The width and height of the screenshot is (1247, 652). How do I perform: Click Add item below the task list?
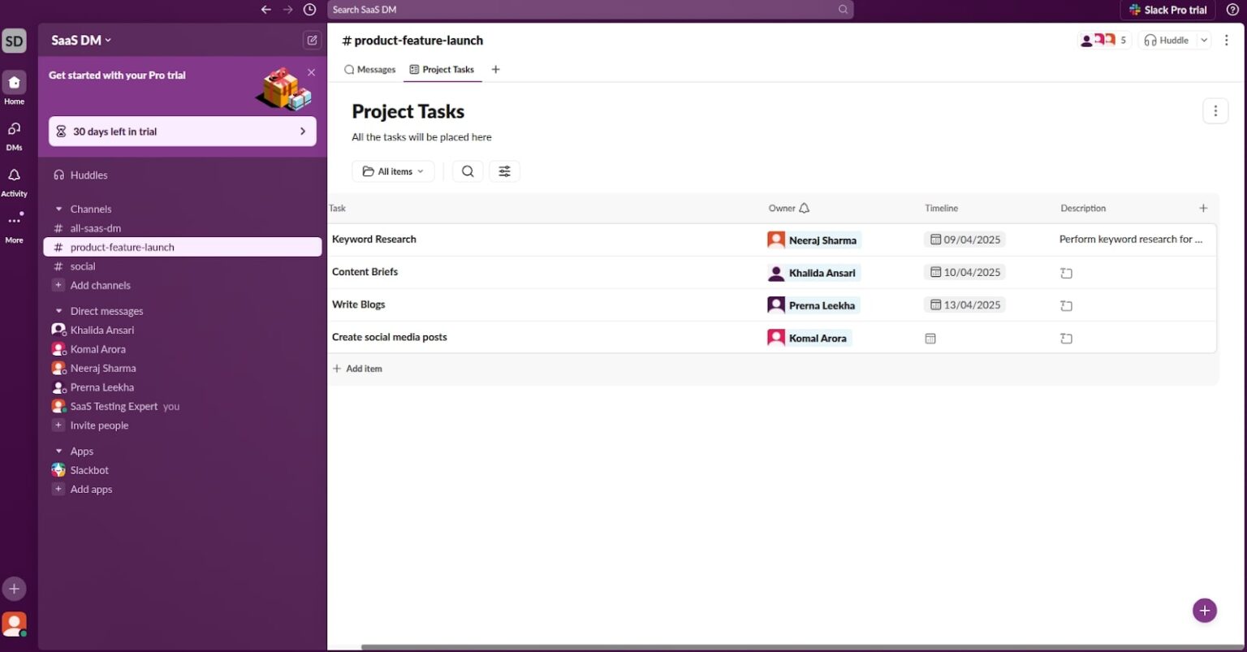tap(357, 369)
